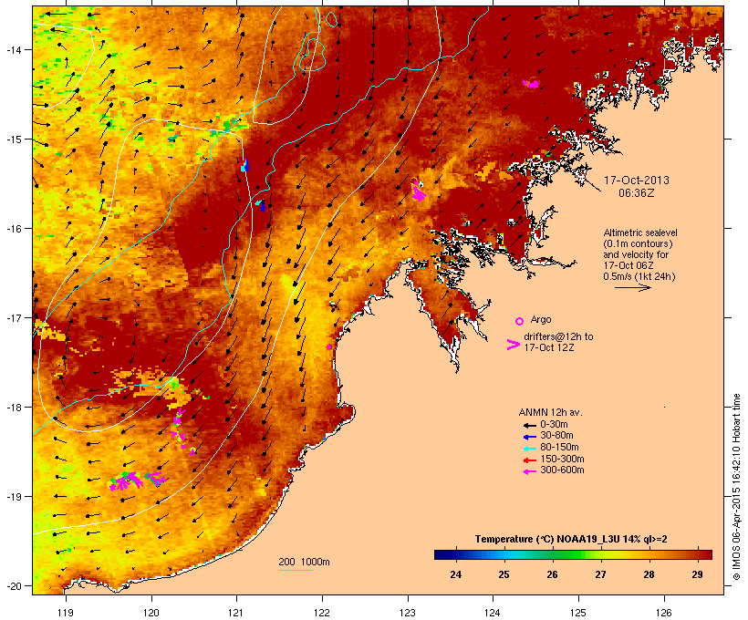Click the blue 30-80m legend arrow

(x=529, y=437)
